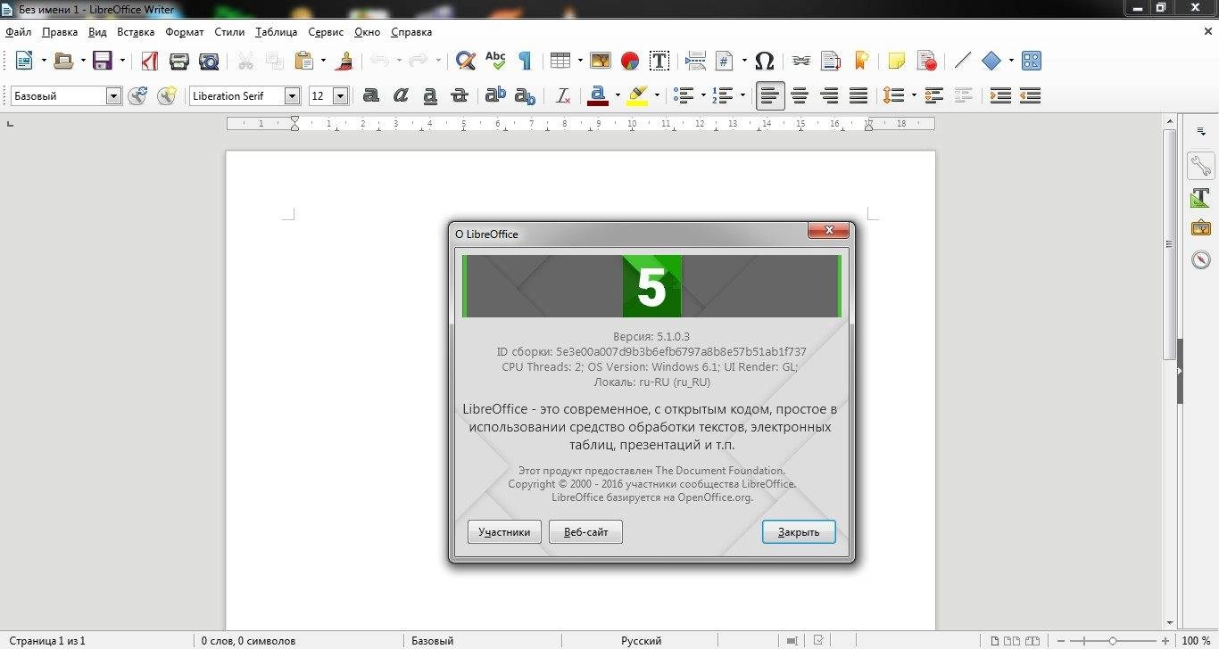This screenshot has height=649, width=1219.
Task: Open sidebar Properties wrench icon
Action: [x=1201, y=166]
